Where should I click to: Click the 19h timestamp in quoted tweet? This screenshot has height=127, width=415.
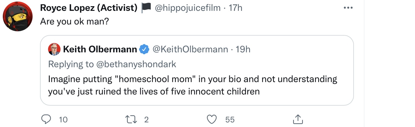click(243, 49)
